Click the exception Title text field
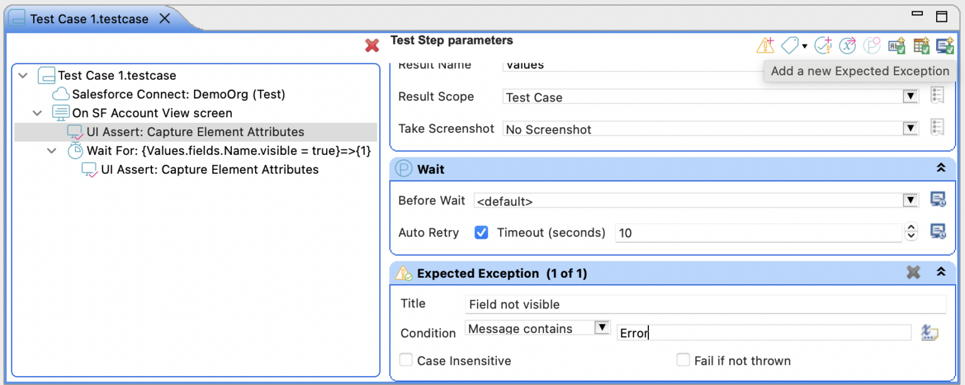 [x=706, y=304]
